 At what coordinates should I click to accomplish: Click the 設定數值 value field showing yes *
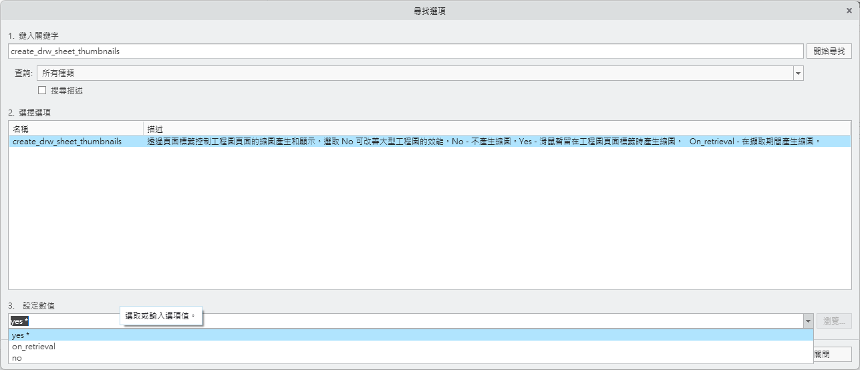click(401, 321)
